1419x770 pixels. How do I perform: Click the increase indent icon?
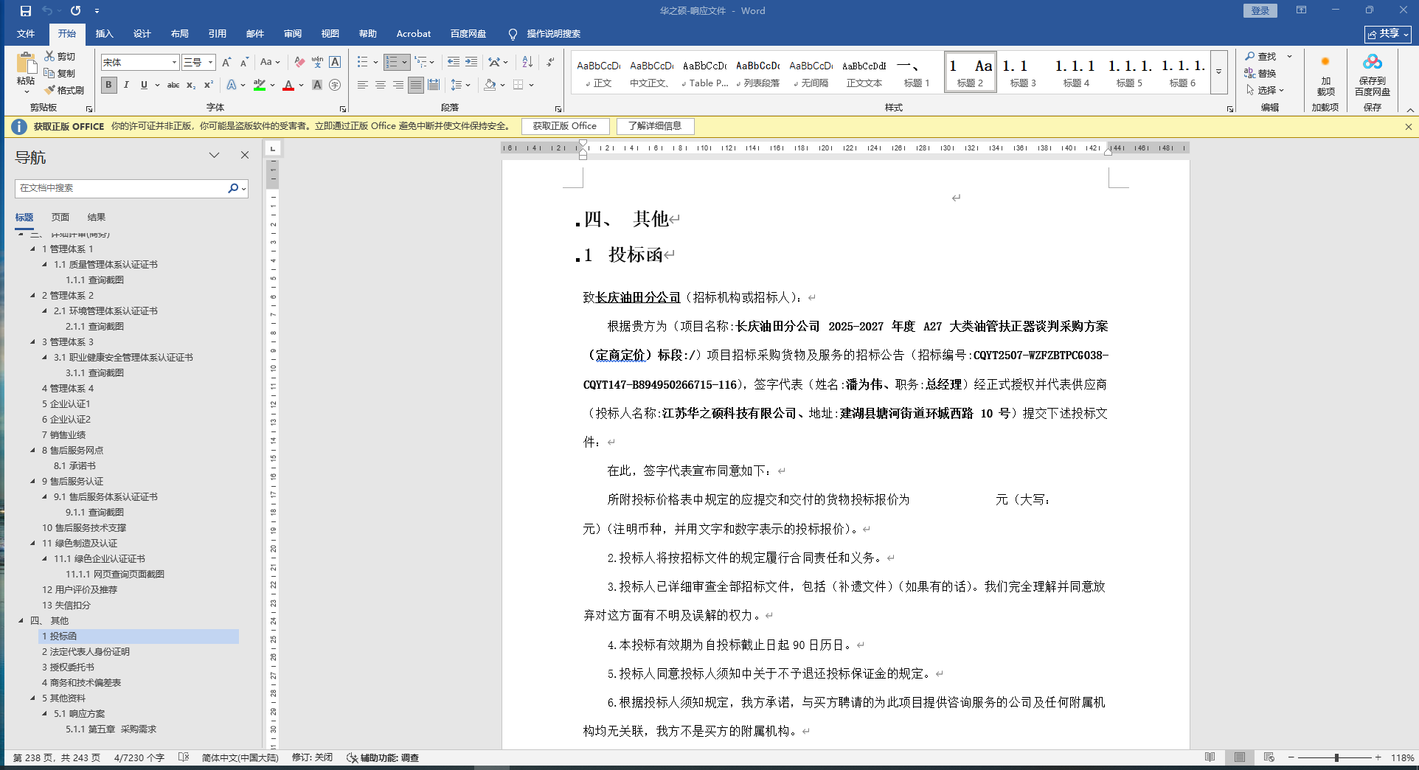pyautogui.click(x=471, y=63)
